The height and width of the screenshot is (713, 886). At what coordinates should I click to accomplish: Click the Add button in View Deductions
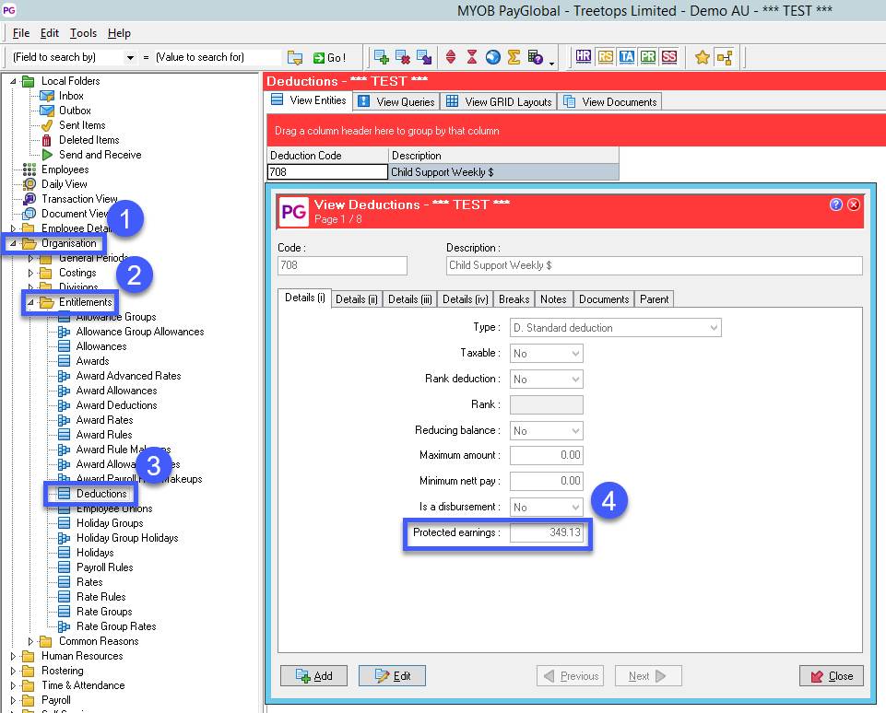click(314, 676)
